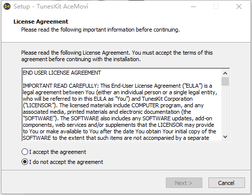The height and width of the screenshot is (195, 252).
Task: Click the last visible EULA line starting with SOFTWARE
Action: pyautogui.click(x=116, y=138)
